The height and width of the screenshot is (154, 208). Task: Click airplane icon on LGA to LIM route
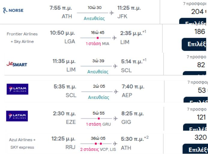click(114, 38)
